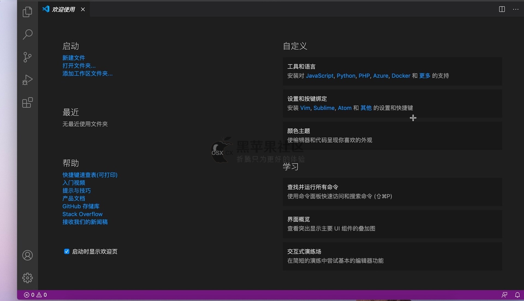Open the Accounts menu icon

[x=27, y=255]
